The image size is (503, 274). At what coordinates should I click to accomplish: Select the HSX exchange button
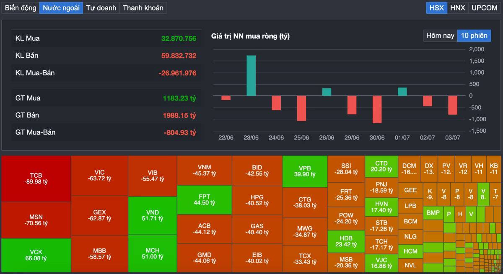(436, 8)
